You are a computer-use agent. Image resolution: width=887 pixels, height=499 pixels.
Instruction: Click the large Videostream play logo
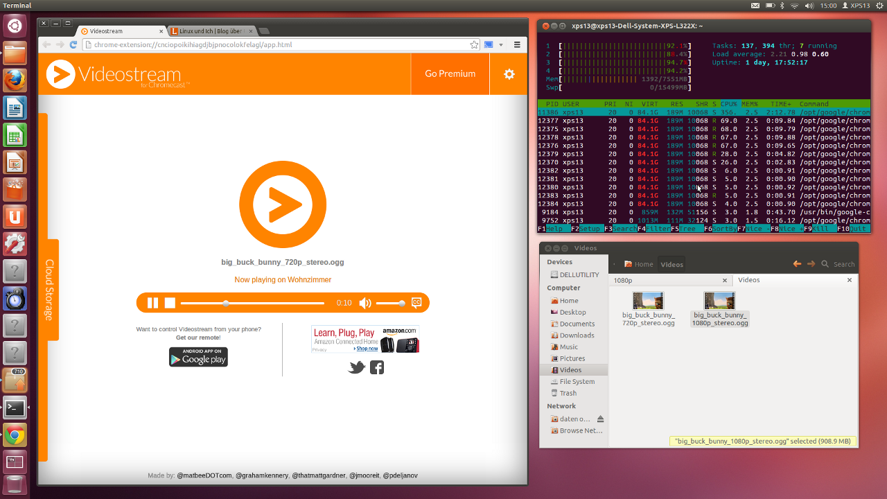[283, 204]
